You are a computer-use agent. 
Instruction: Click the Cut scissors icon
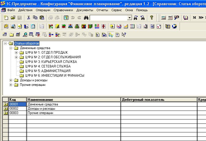(28, 18)
